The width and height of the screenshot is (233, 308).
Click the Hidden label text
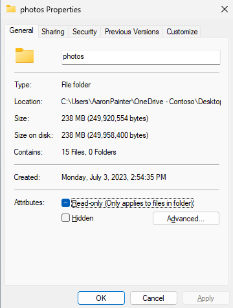coord(83,218)
